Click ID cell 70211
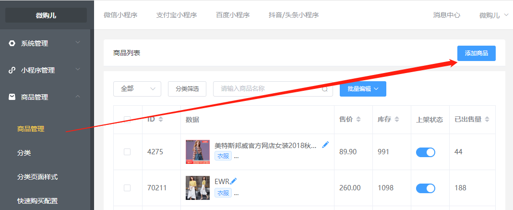Screen dimensions: 513x210 click(157, 188)
